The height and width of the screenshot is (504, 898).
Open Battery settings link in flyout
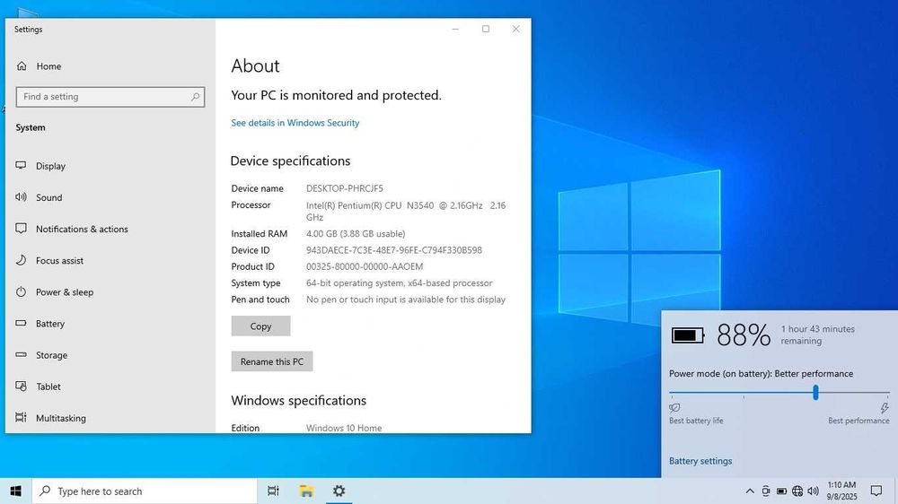[x=700, y=461]
